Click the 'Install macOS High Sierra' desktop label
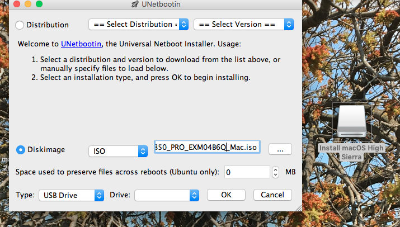 point(351,153)
